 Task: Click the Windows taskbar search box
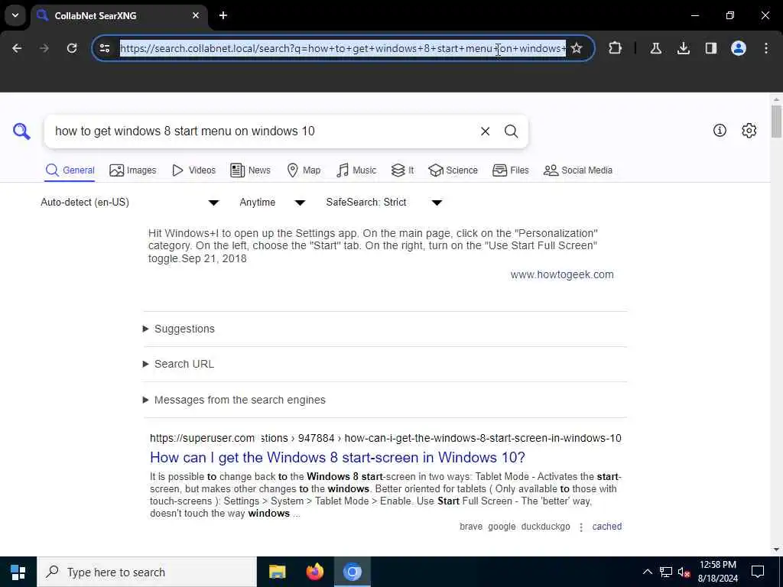coord(146,572)
